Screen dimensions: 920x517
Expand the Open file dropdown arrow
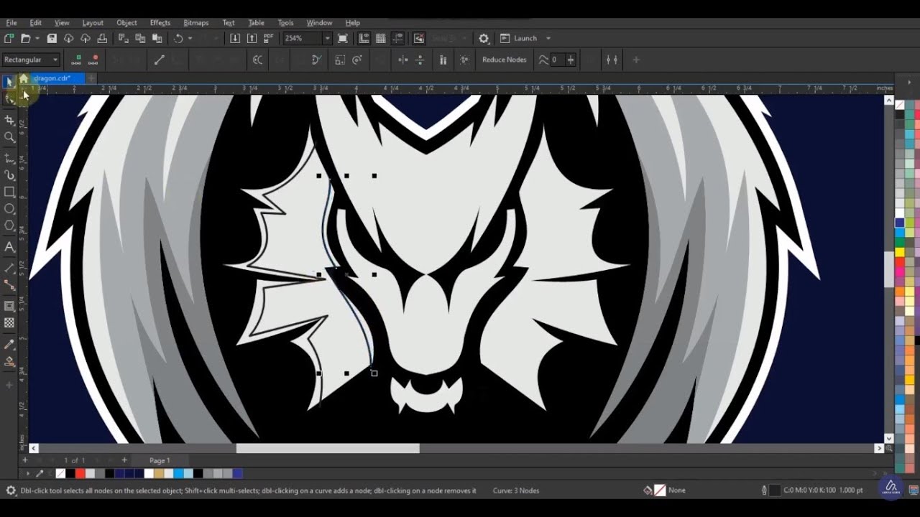(37, 38)
